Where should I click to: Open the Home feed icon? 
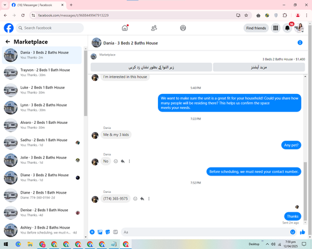click(x=125, y=28)
